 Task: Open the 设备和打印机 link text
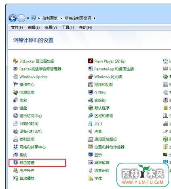(31, 132)
